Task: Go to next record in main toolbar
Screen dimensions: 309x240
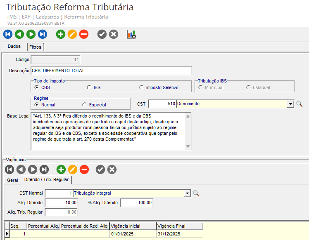Action: (31, 34)
